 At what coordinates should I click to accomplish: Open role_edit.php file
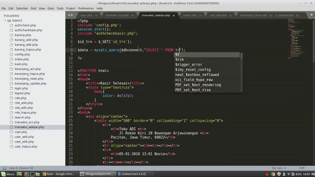[x=24, y=108]
